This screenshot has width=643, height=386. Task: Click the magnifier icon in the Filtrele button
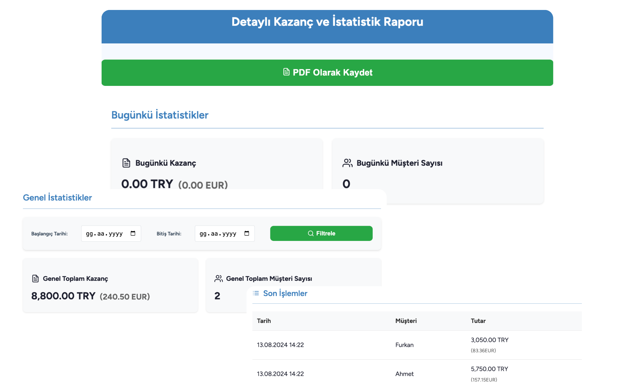pos(311,234)
